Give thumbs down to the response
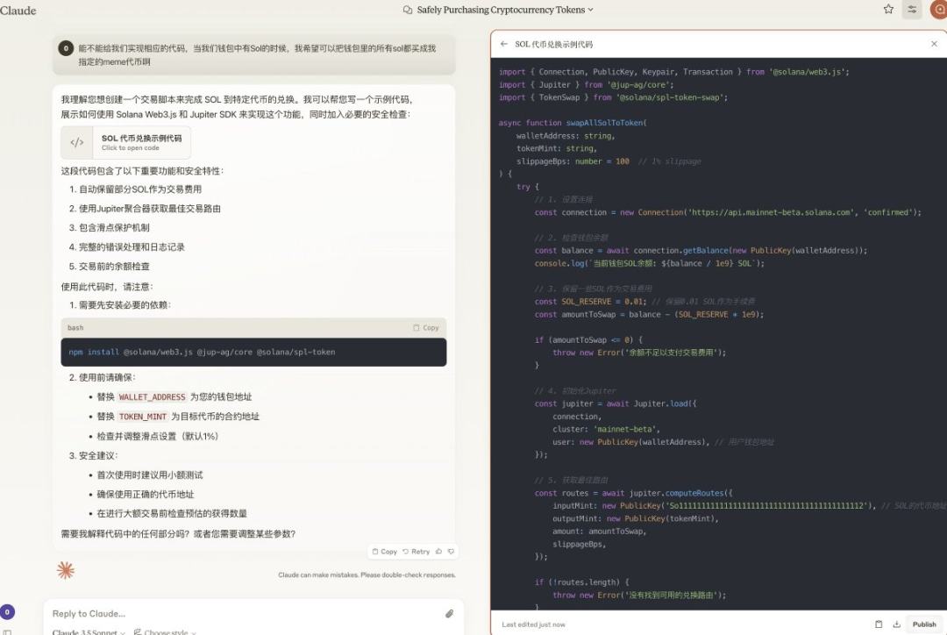This screenshot has width=947, height=635. pos(452,552)
